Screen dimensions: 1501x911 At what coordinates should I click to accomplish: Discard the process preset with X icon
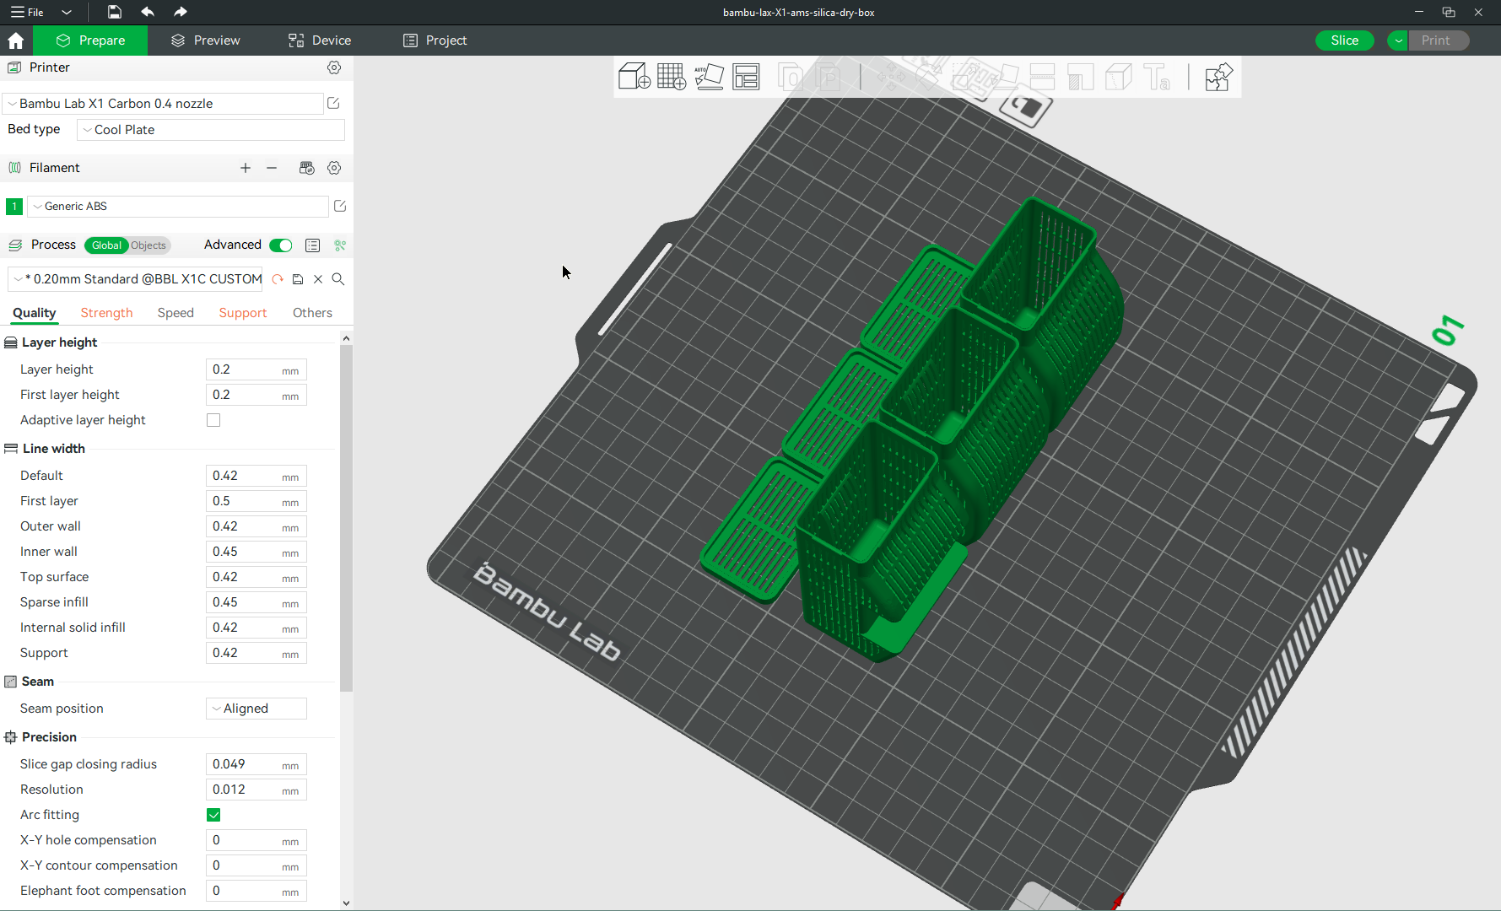(x=318, y=279)
